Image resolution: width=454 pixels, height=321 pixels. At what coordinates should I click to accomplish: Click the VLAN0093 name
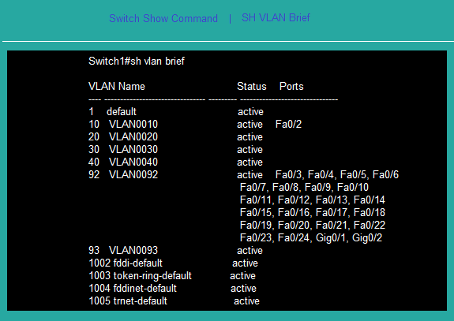[x=133, y=251]
